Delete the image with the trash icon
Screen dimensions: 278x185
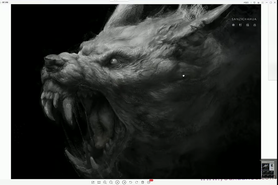[x=142, y=182]
